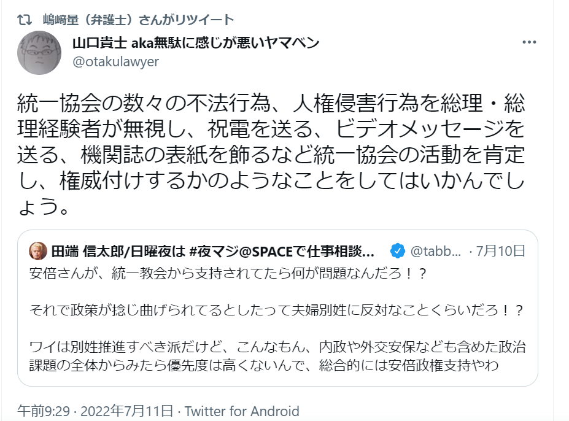The height and width of the screenshot is (421, 569).
Task: Click the blue verified badge icon
Action: (398, 250)
